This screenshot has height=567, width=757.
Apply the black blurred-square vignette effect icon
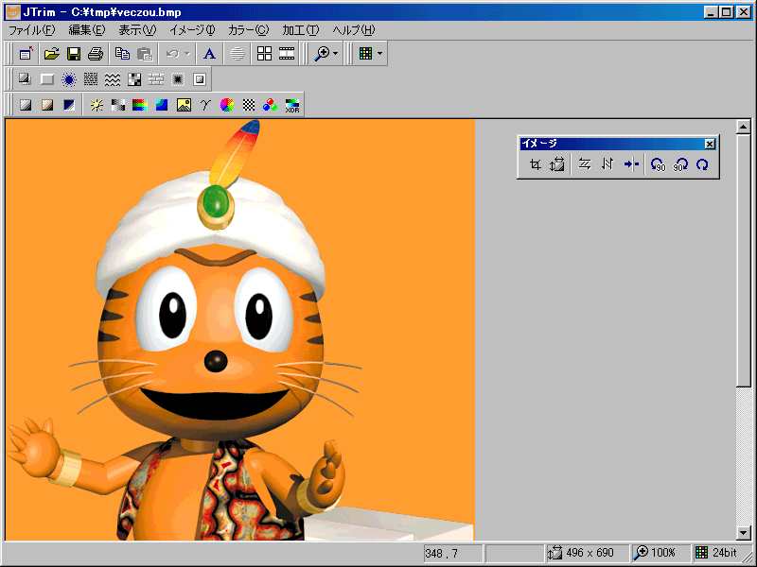point(178,79)
